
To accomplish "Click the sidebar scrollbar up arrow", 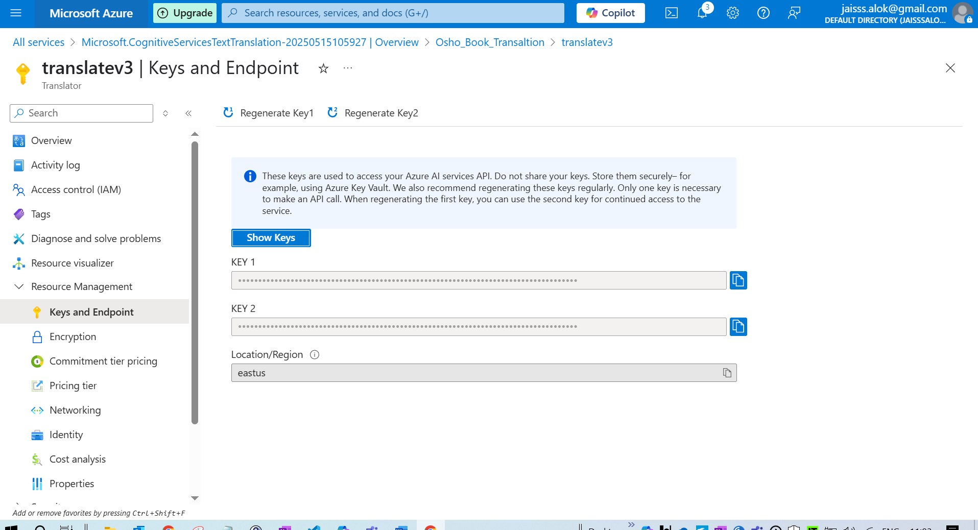I will [195, 134].
